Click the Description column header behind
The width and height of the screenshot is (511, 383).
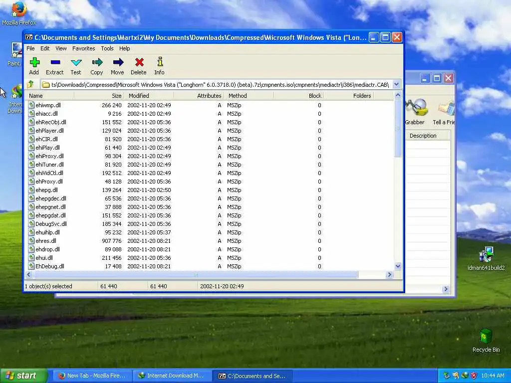tap(428, 136)
